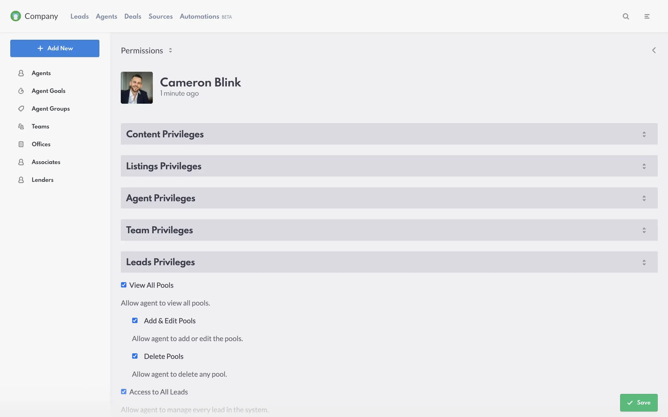Viewport: 668px width, 417px height.
Task: Click the Team Privileges heading text
Action: (159, 230)
